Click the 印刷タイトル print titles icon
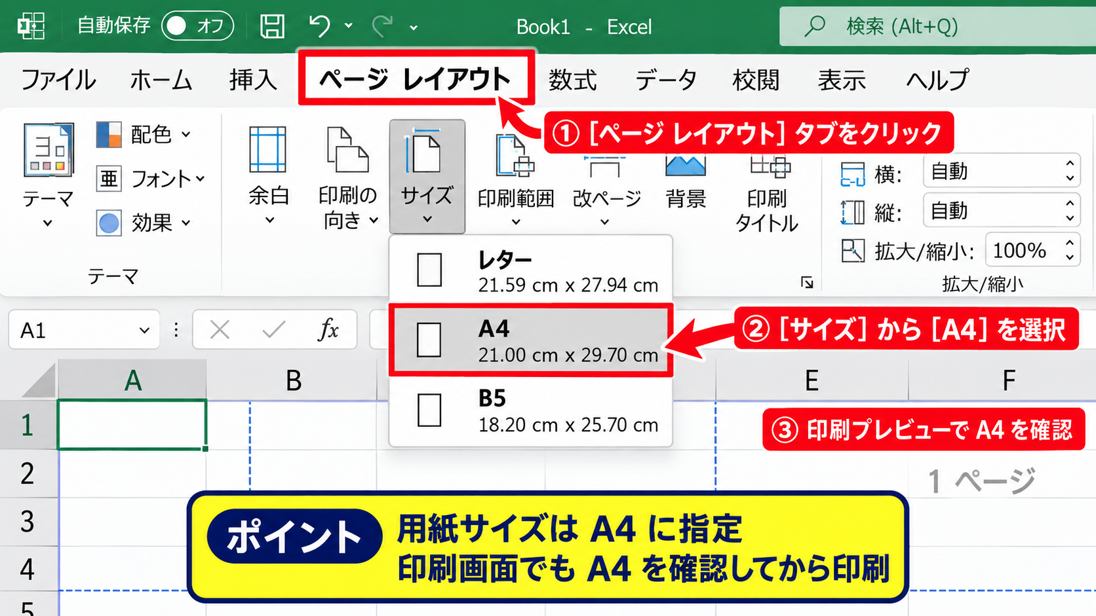Viewport: 1096px width, 616px height. click(770, 167)
